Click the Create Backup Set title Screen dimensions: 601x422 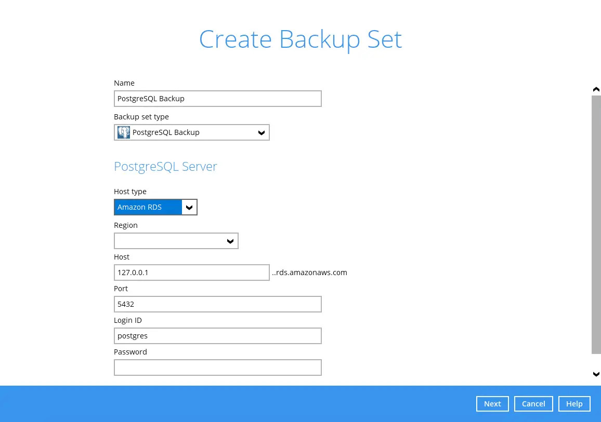[300, 39]
